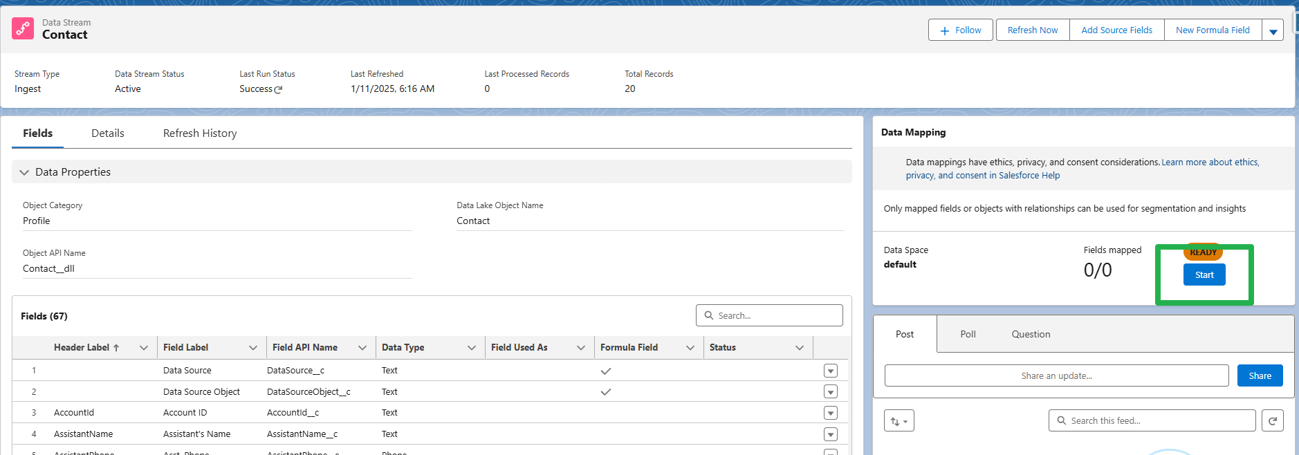Click the Account ID field label
1299x455 pixels.
(185, 413)
